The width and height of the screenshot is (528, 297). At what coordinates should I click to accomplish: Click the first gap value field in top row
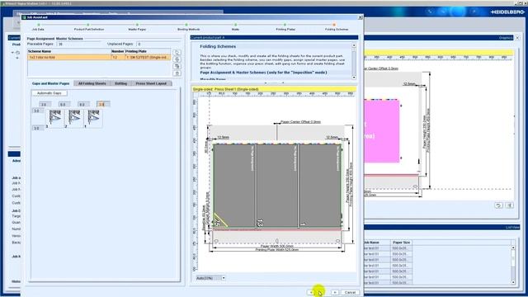click(45, 105)
